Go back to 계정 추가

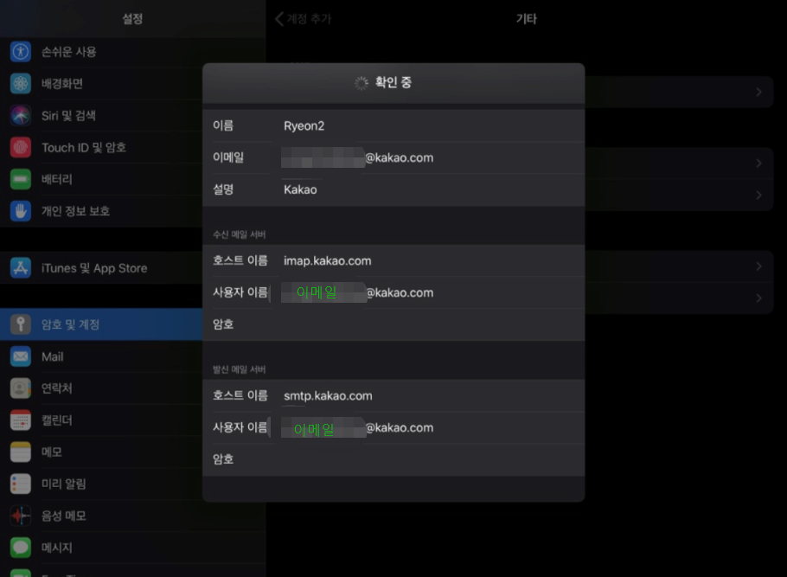pyautogui.click(x=304, y=19)
